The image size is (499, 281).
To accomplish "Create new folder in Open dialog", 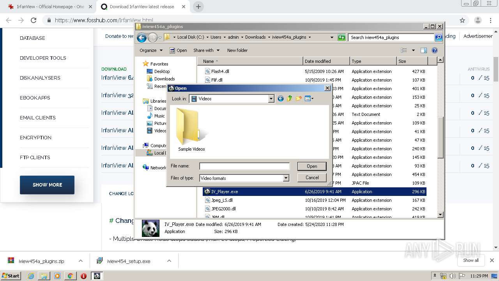I will (x=299, y=99).
